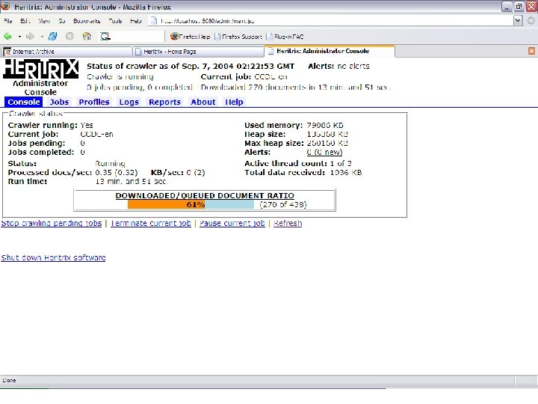Click the Forward arrow button

pyautogui.click(x=30, y=36)
